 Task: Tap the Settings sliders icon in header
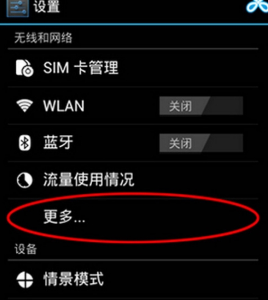(18, 8)
